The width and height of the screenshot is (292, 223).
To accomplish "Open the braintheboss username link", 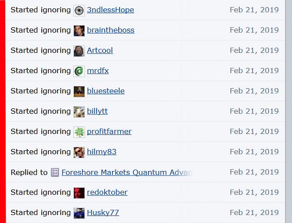I will click(111, 30).
